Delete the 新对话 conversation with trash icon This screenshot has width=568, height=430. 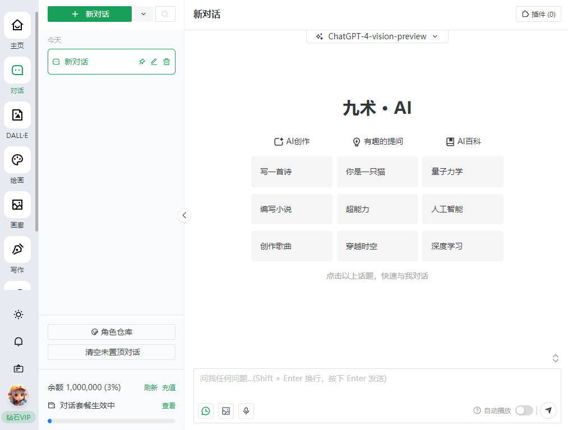167,62
